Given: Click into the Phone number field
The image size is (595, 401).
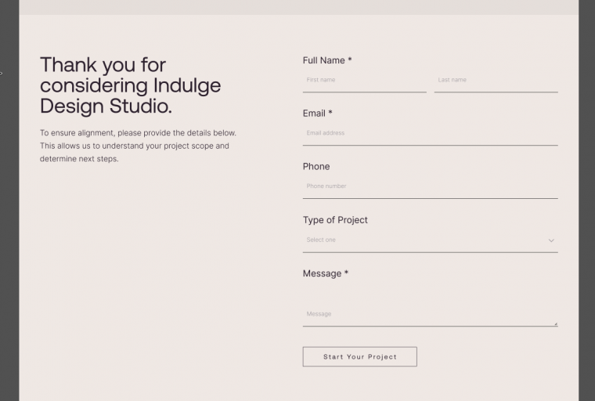Looking at the screenshot, I should pyautogui.click(x=431, y=186).
